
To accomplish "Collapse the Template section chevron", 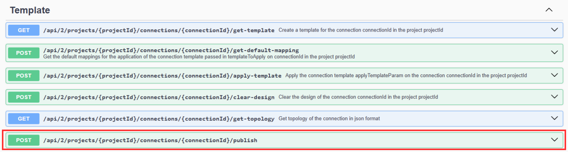I will pos(549,10).
